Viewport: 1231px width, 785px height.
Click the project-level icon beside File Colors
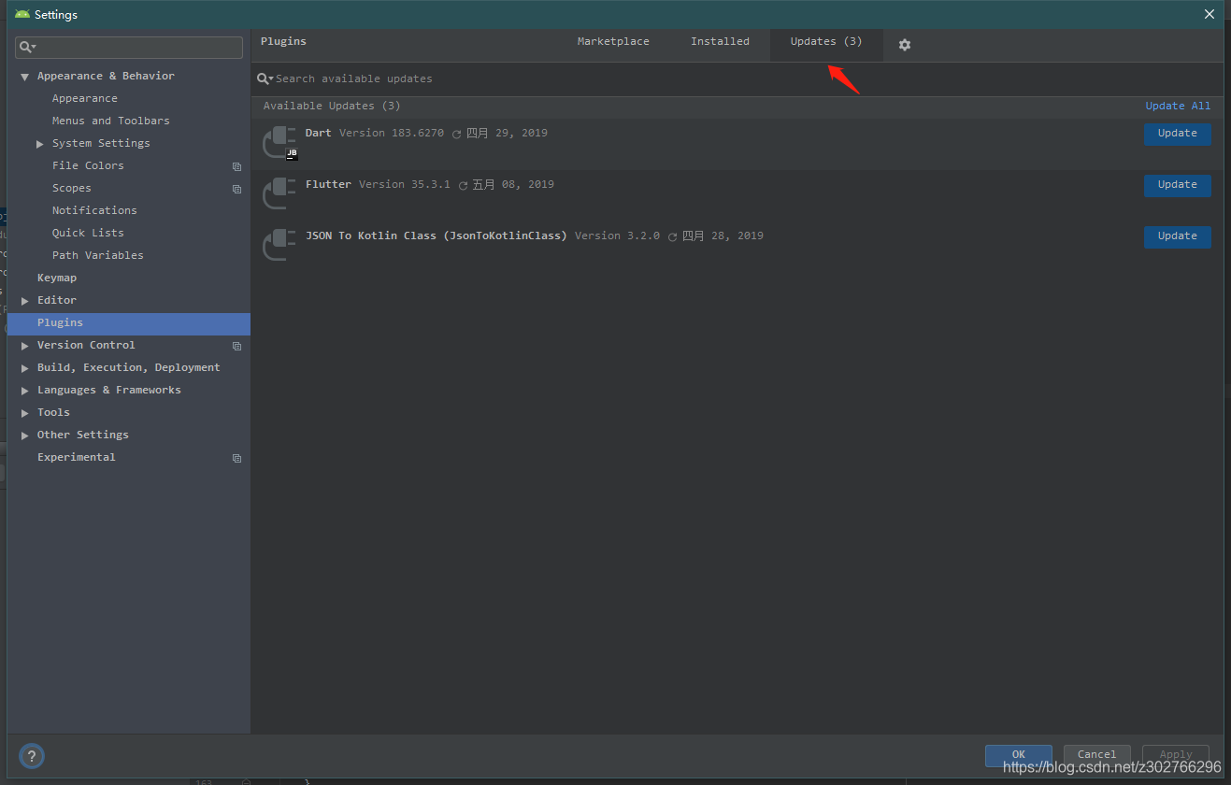point(236,166)
